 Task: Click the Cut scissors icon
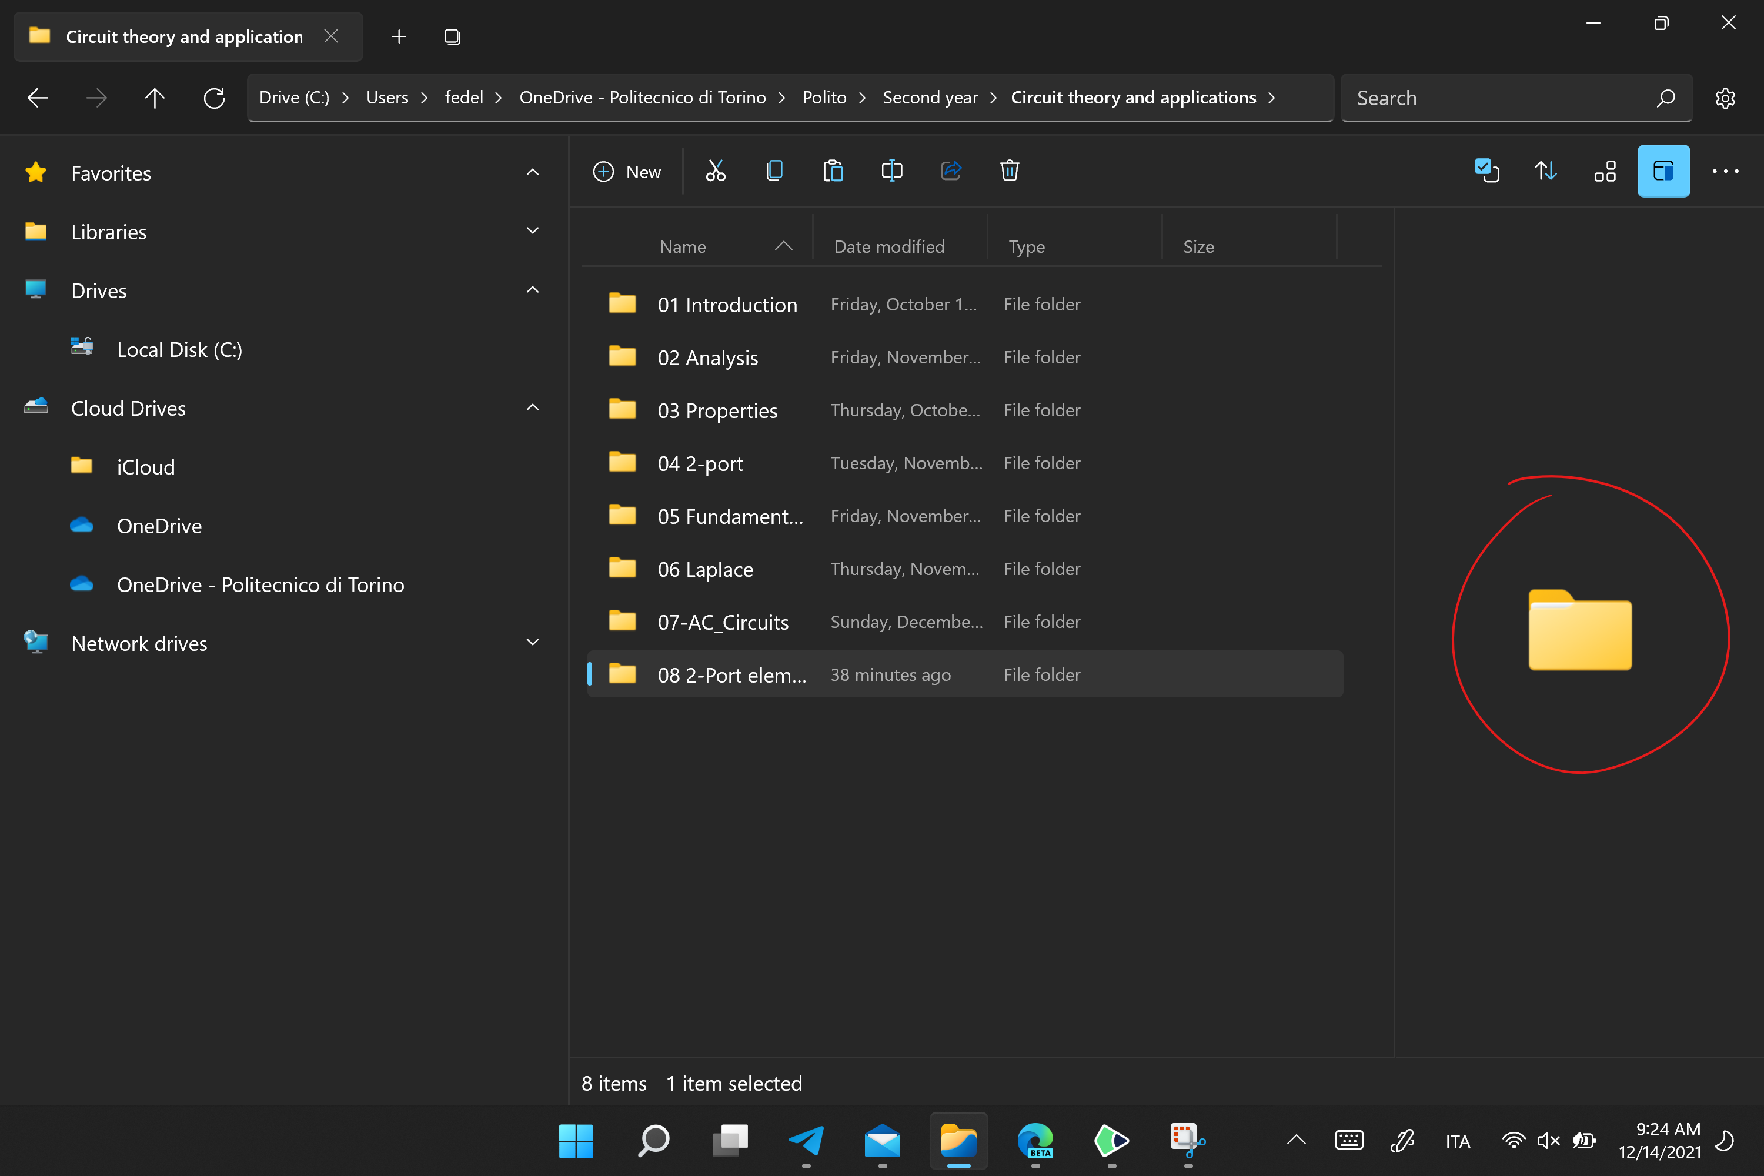click(x=716, y=172)
